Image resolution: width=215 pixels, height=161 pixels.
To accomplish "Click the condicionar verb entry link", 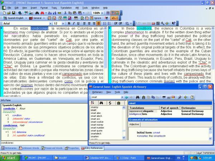I will click(10, 126).
